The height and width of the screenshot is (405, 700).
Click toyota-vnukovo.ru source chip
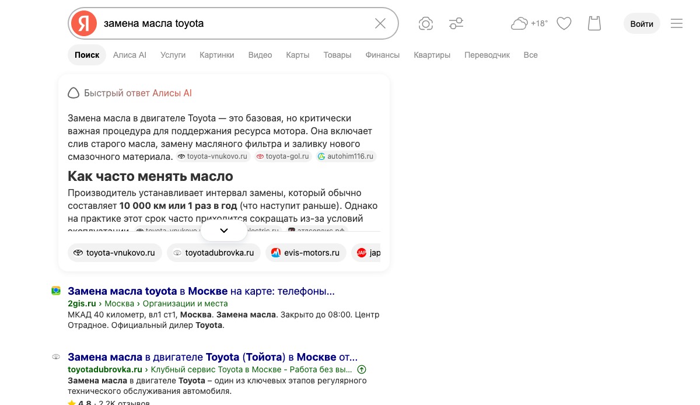point(114,253)
